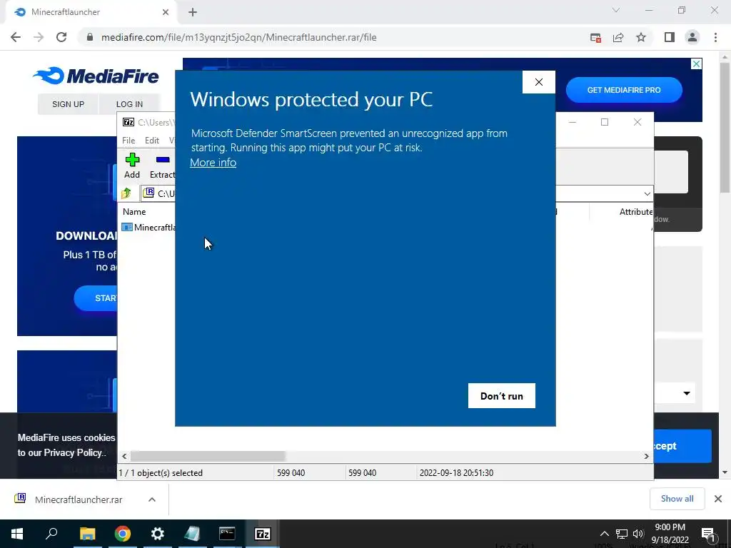Click the blocked pop-up icon in address bar
This screenshot has width=731, height=548.
point(595,37)
